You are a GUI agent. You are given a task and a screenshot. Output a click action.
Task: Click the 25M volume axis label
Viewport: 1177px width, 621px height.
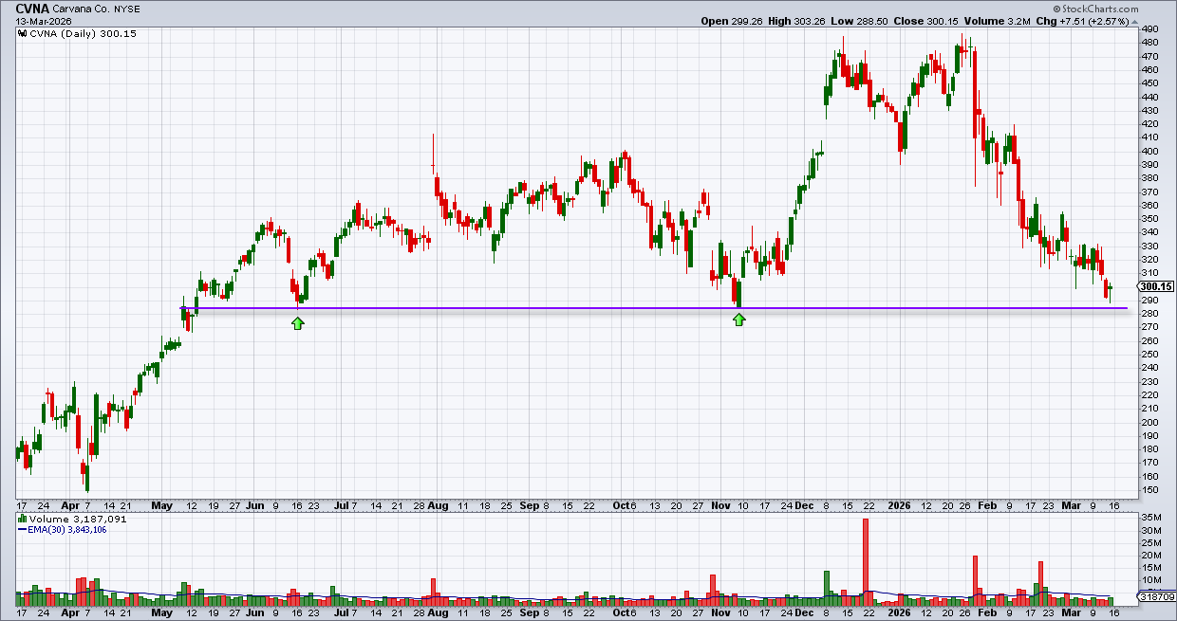click(1150, 542)
